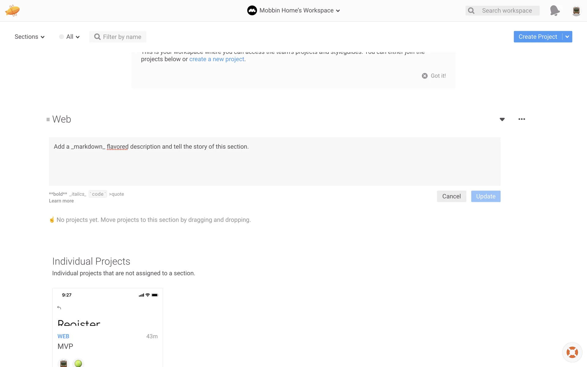This screenshot has width=587, height=367.
Task: Click the Update button
Action: point(485,196)
